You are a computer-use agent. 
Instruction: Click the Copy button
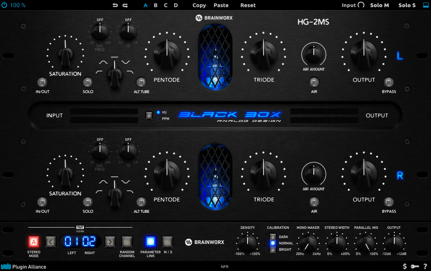click(199, 5)
